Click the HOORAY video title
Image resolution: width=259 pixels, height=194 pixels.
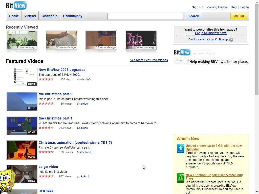(46, 191)
